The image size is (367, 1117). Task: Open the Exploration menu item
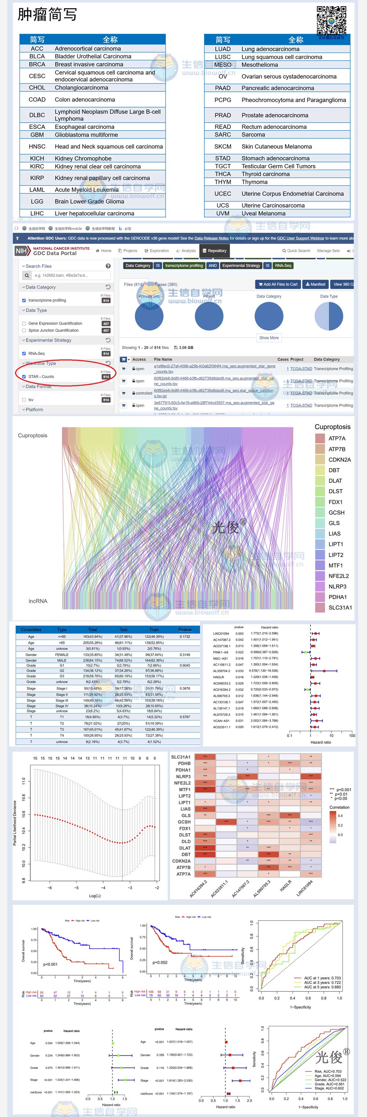tap(156, 251)
